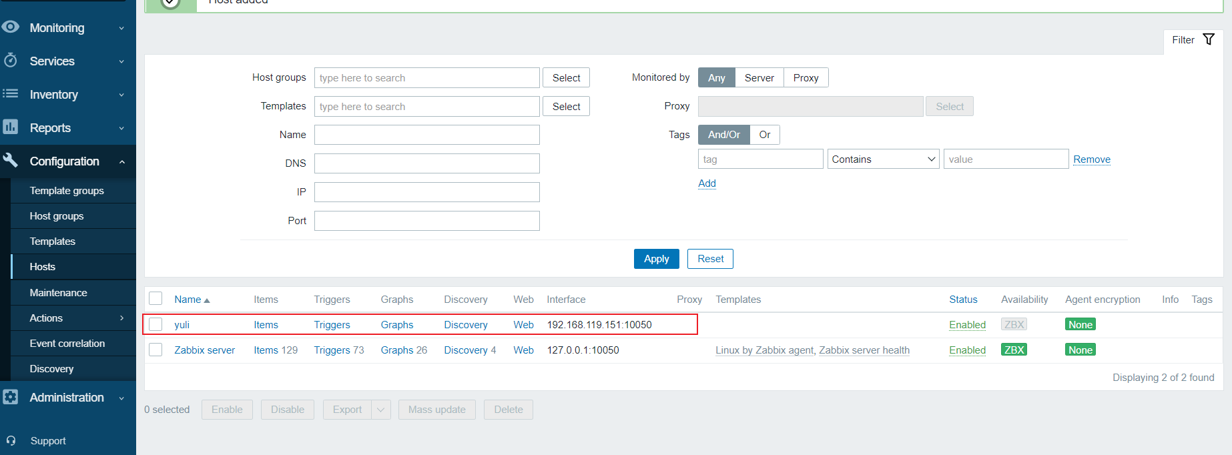
Task: Collapse the Configuration menu chevron
Action: (x=122, y=161)
